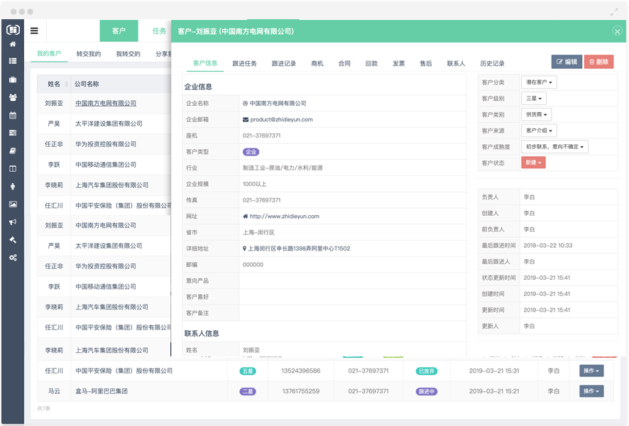This screenshot has height=426, width=629.
Task: Switch to the 跟进记录 tab
Action: pyautogui.click(x=283, y=63)
